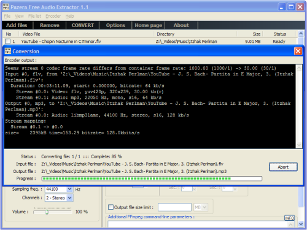Click the encoder output scroll up arrow
Screen dimensions: 307x230
click(x=299, y=68)
